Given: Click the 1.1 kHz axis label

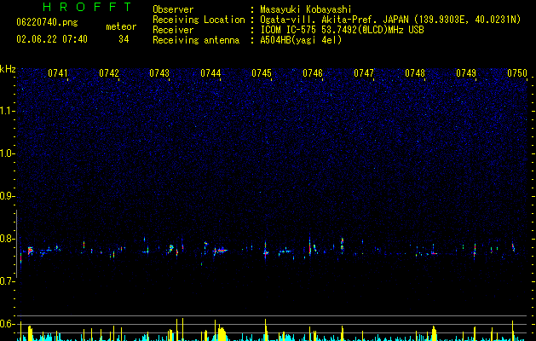Looking at the screenshot, I should [x=8, y=111].
